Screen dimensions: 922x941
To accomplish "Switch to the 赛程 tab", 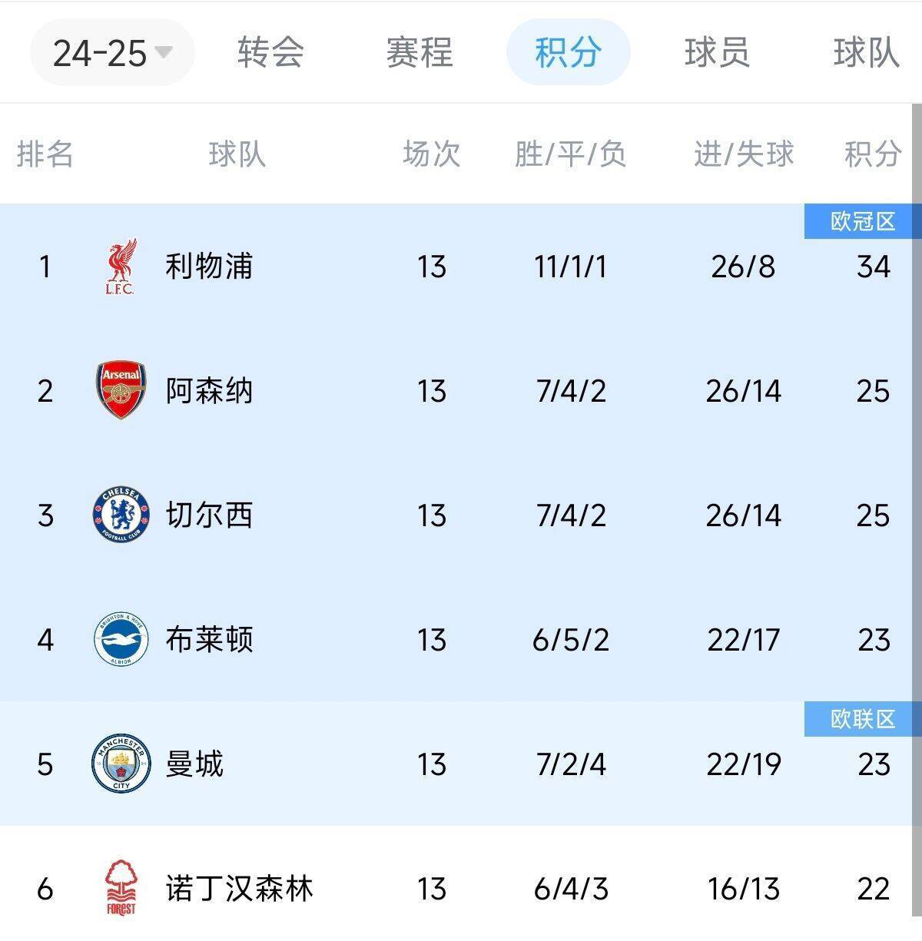I will 419,53.
